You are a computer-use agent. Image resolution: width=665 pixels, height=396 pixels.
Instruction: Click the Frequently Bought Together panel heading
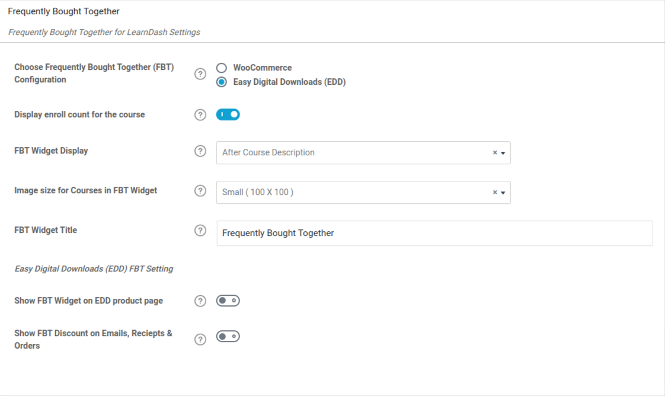(x=63, y=12)
